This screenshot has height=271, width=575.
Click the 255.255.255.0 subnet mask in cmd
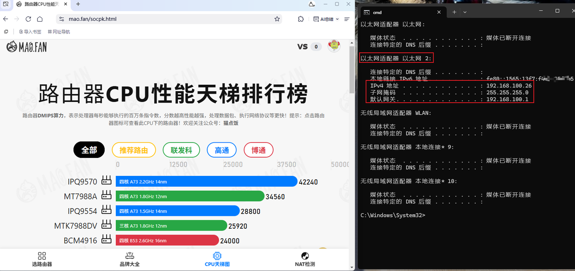(507, 92)
